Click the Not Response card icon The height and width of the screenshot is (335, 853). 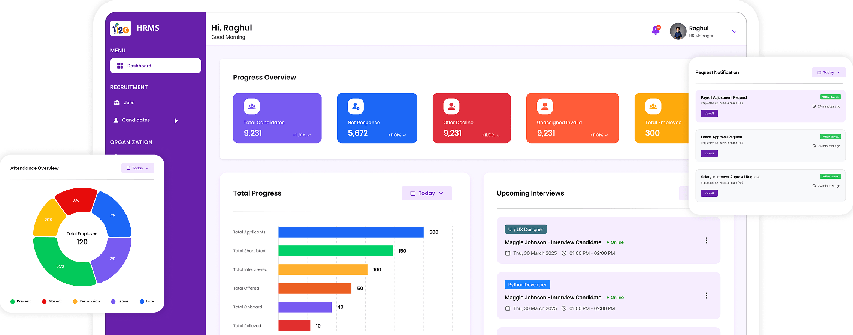[356, 106]
